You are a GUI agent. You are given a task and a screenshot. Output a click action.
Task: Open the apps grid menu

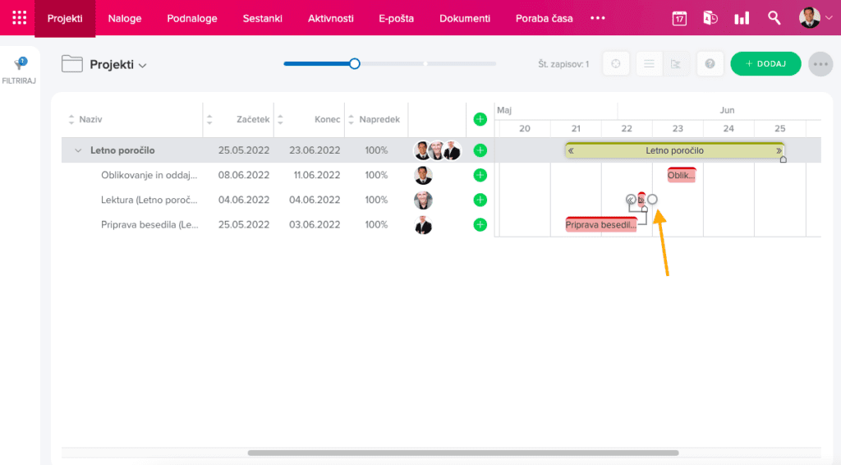[x=18, y=18]
